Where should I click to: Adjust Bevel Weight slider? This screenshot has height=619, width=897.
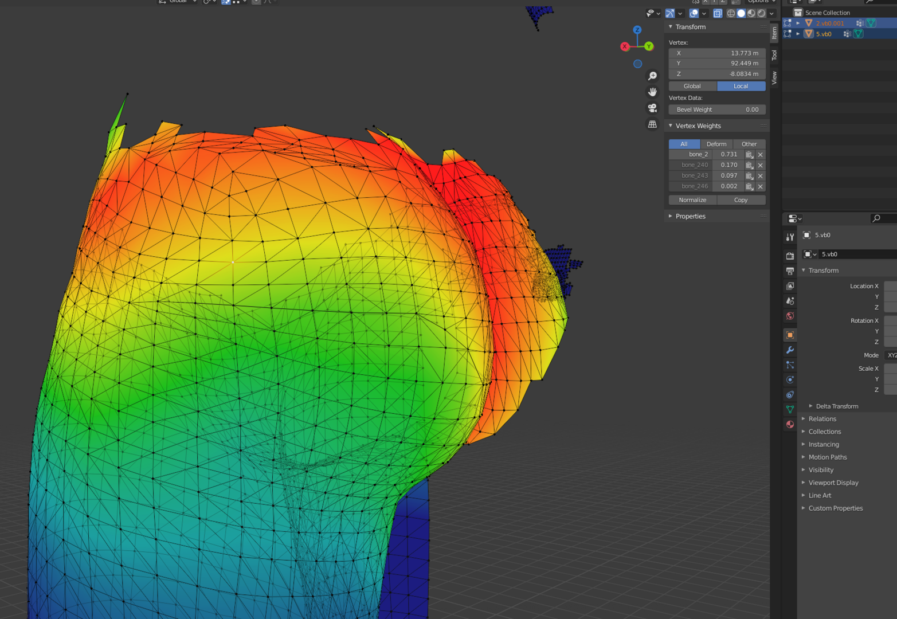click(717, 109)
